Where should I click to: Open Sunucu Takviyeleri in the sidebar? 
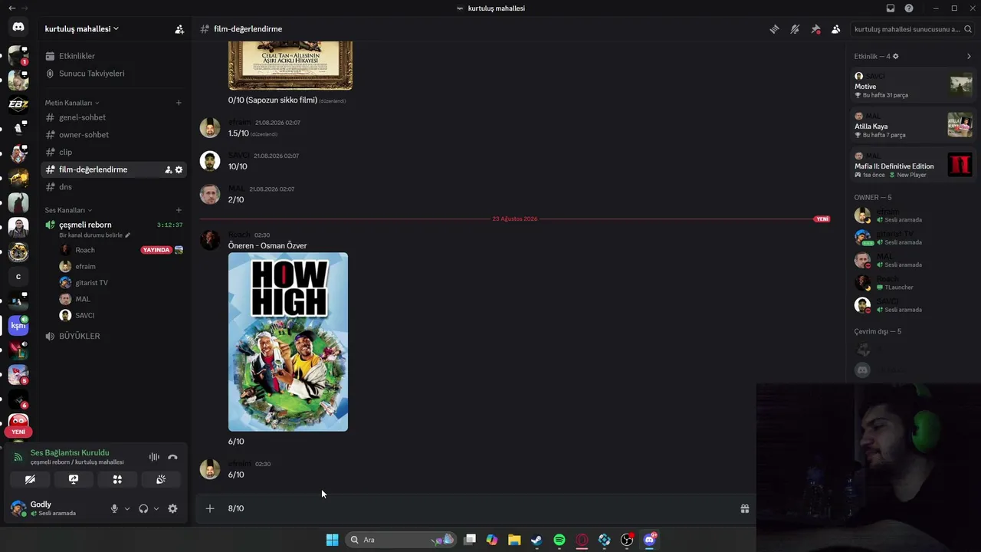(113, 74)
